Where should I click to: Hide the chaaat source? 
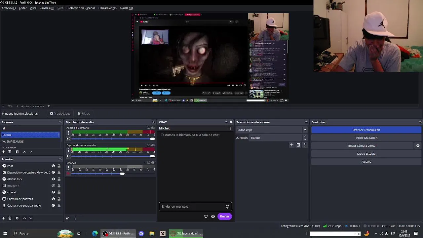pyautogui.click(x=53, y=192)
